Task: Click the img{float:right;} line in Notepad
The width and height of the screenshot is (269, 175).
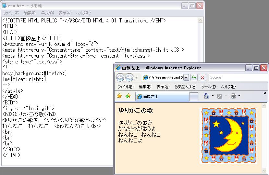Action: coord(24,79)
